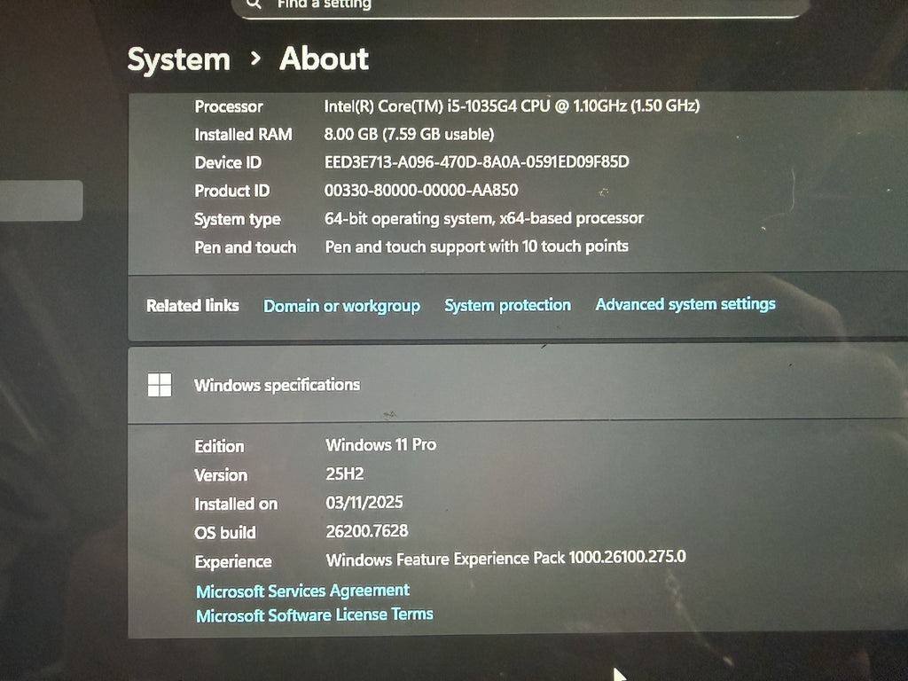Click the Related links label
The width and height of the screenshot is (908, 681).
(x=192, y=305)
